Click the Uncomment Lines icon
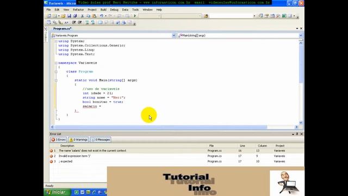The width and height of the screenshot is (348, 196). (93, 22)
